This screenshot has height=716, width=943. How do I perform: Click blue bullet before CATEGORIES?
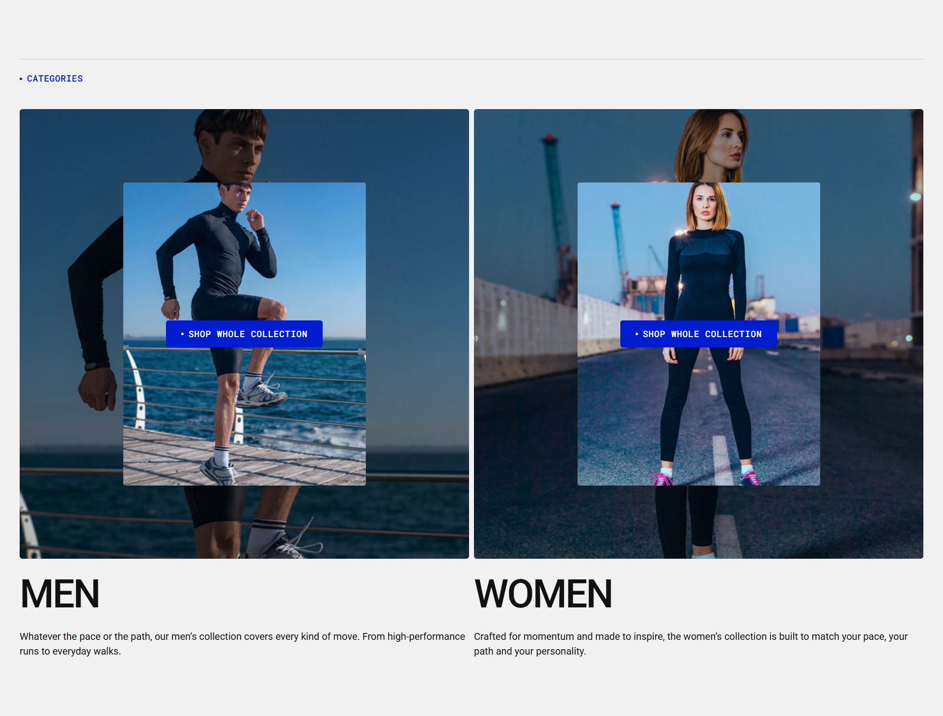[21, 79]
